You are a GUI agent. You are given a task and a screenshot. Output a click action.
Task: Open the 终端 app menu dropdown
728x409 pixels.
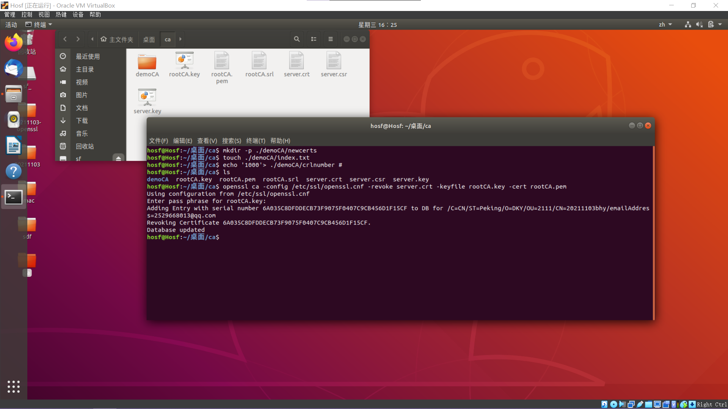tap(39, 25)
